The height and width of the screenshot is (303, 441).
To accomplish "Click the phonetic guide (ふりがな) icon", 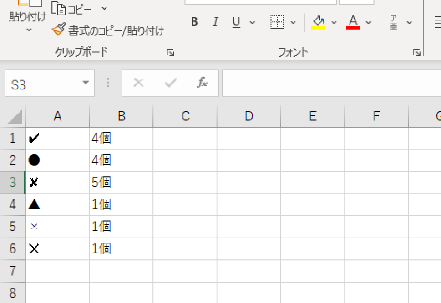I will [394, 22].
